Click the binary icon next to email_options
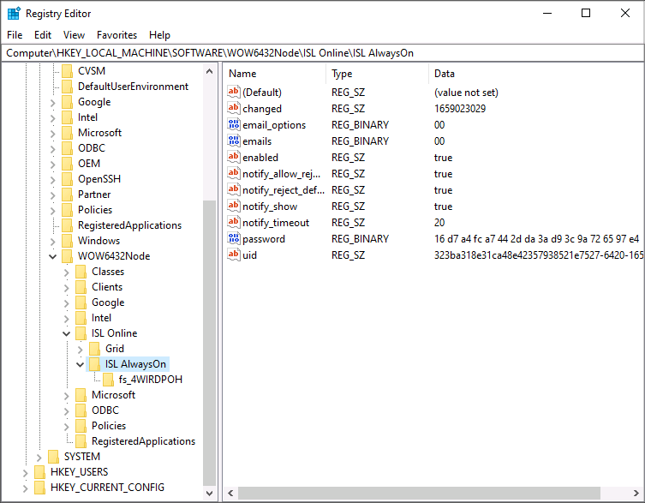 [x=233, y=124]
